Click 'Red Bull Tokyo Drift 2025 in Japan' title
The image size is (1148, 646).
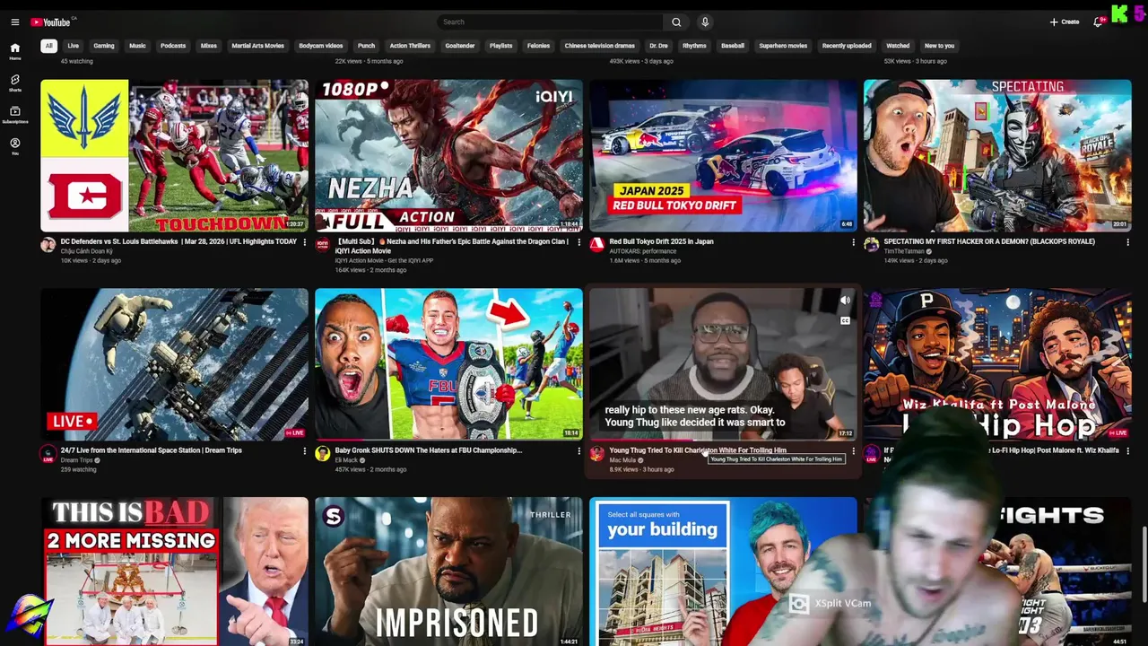click(662, 241)
